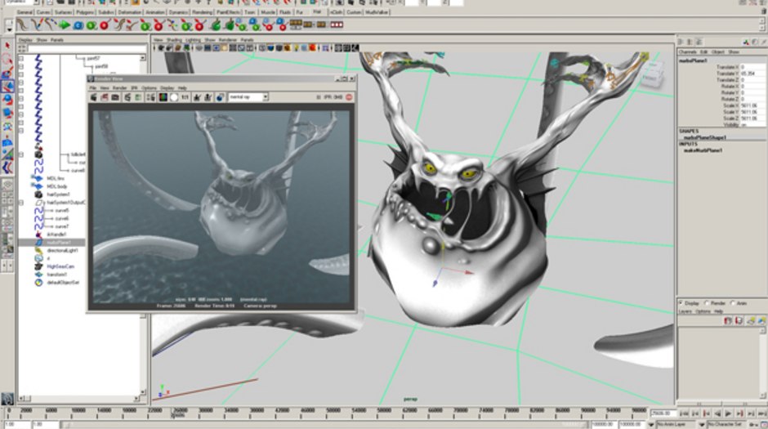The width and height of the screenshot is (768, 429).
Task: Click Go to End of playback range
Action: [x=761, y=413]
